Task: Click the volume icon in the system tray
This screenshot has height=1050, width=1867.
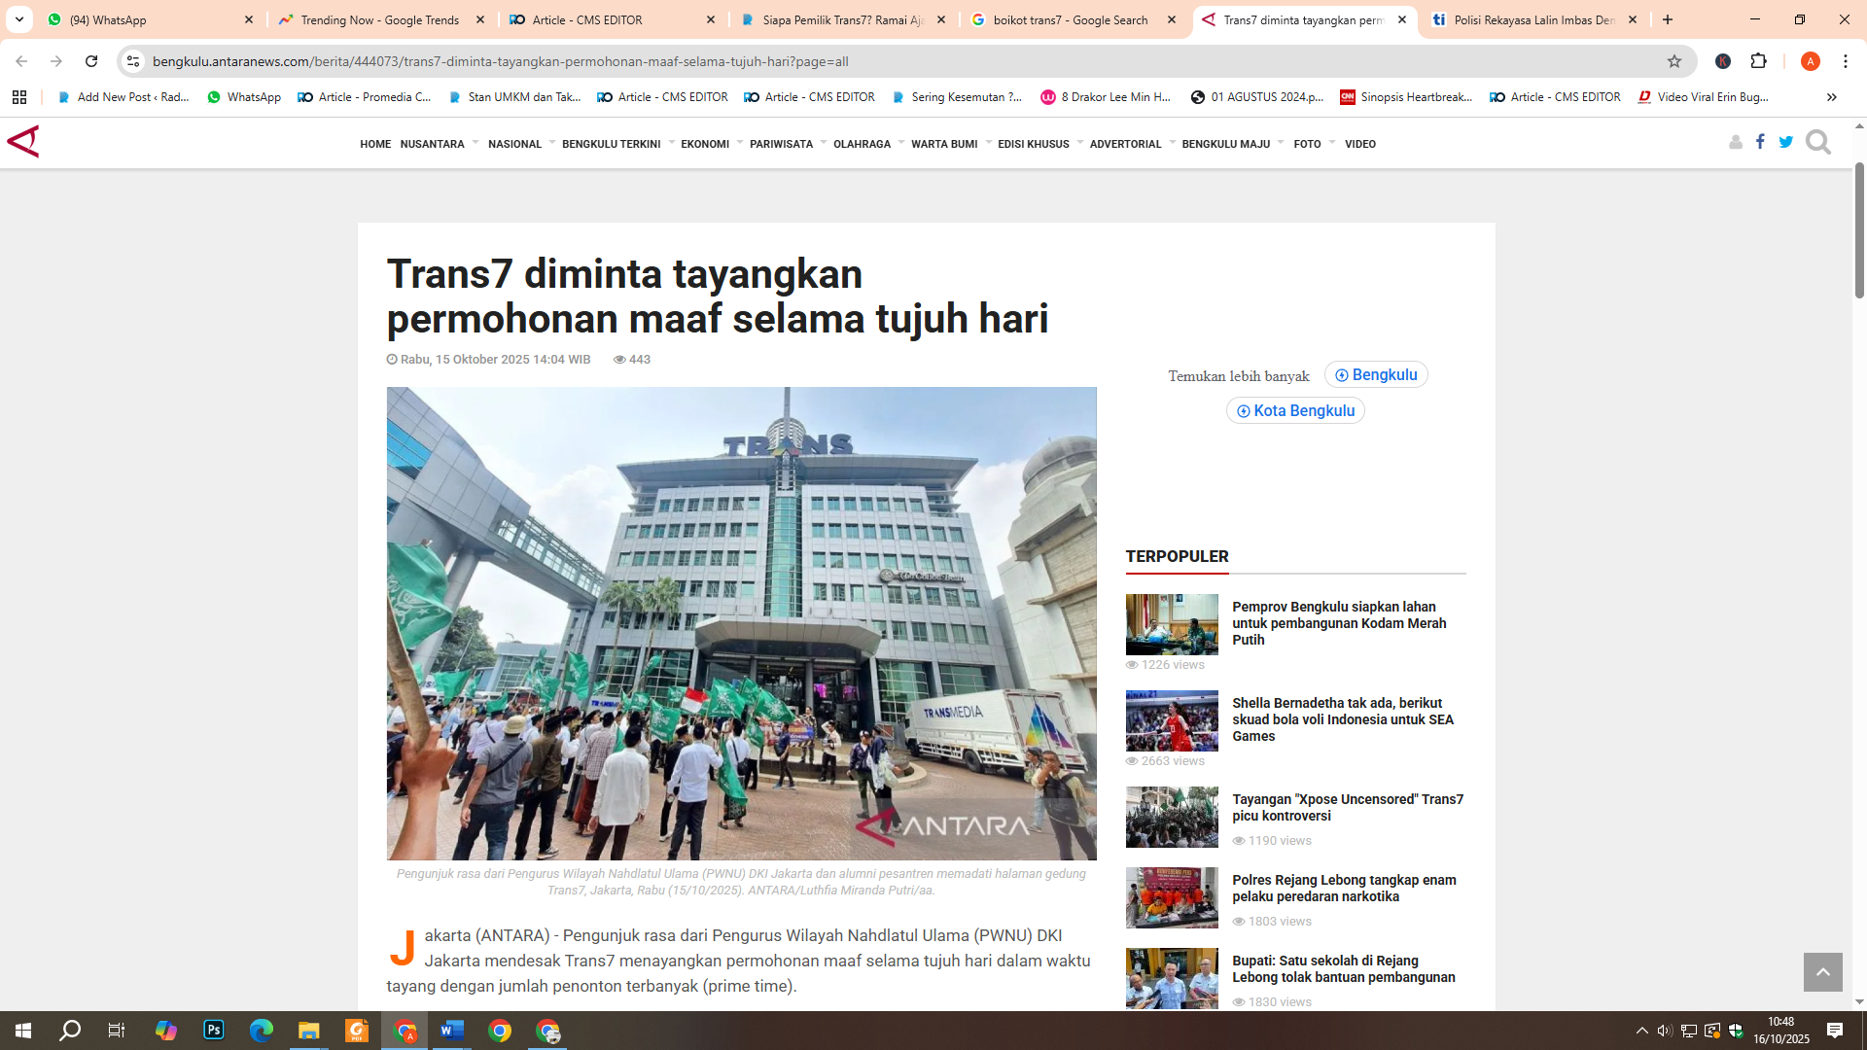Action: pyautogui.click(x=1665, y=1031)
